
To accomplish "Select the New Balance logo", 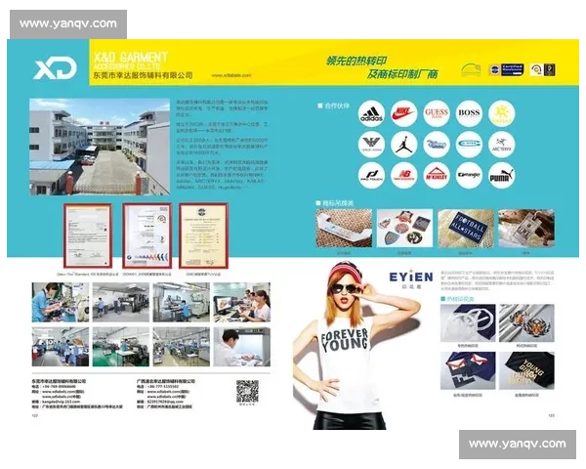I will coord(403,175).
